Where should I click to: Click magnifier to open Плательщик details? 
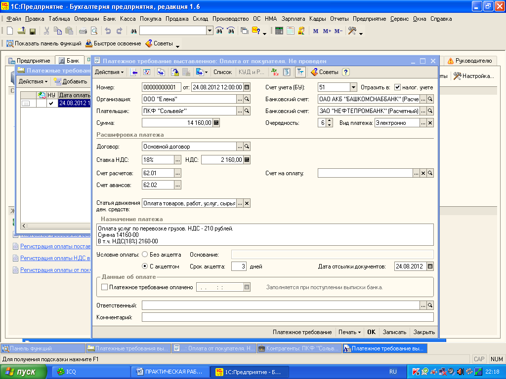pos(247,111)
